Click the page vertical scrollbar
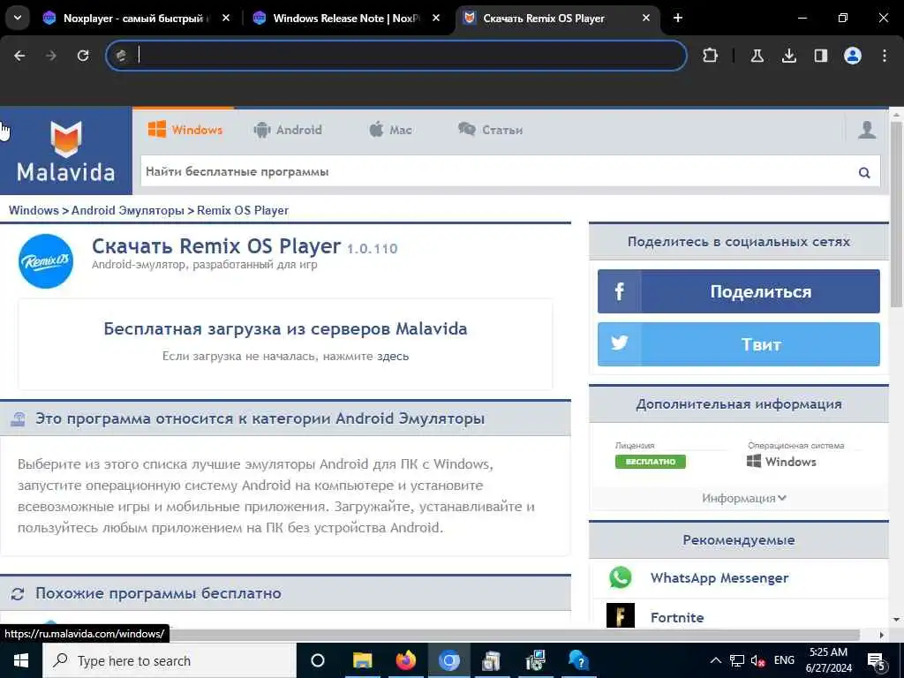 pos(896,214)
